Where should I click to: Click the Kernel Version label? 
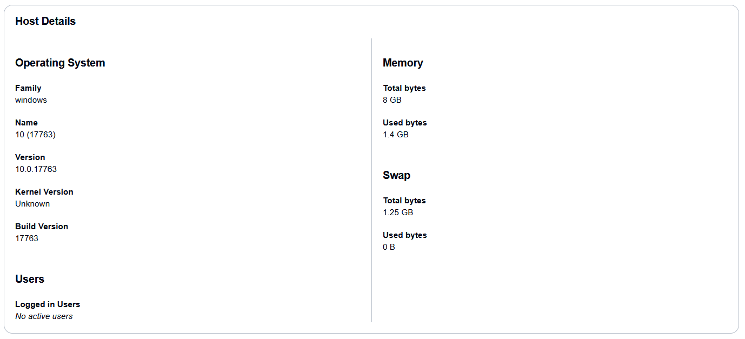coord(44,192)
